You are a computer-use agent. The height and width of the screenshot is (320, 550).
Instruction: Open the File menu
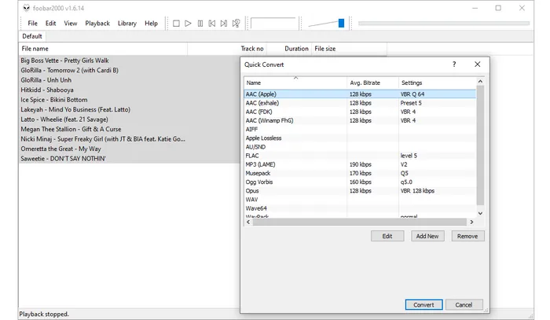[x=33, y=24]
